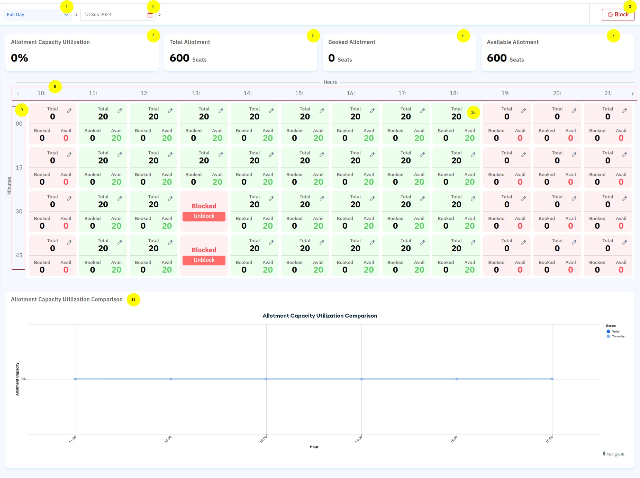Open the calendar date picker icon
The image size is (640, 478).
[150, 15]
